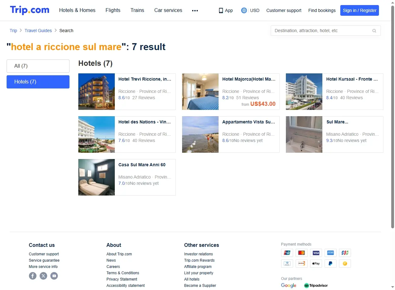The width and height of the screenshot is (395, 290).
Task: Open the Trains menu
Action: [x=137, y=10]
